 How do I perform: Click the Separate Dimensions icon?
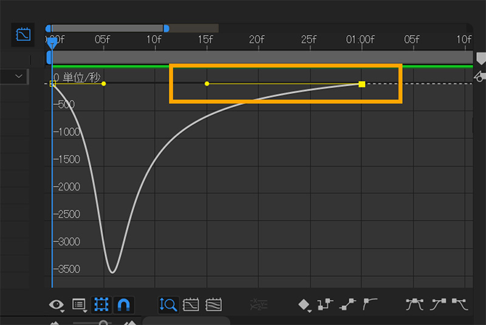(258, 304)
